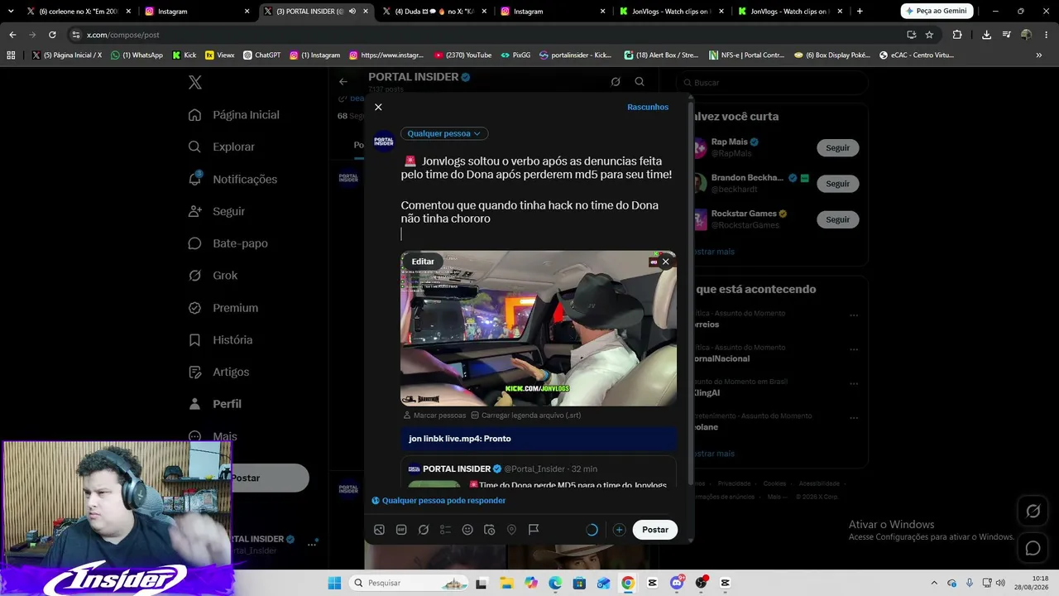This screenshot has height=596, width=1059.
Task: Change Qualquer pessoa pode responder setting
Action: (438, 501)
